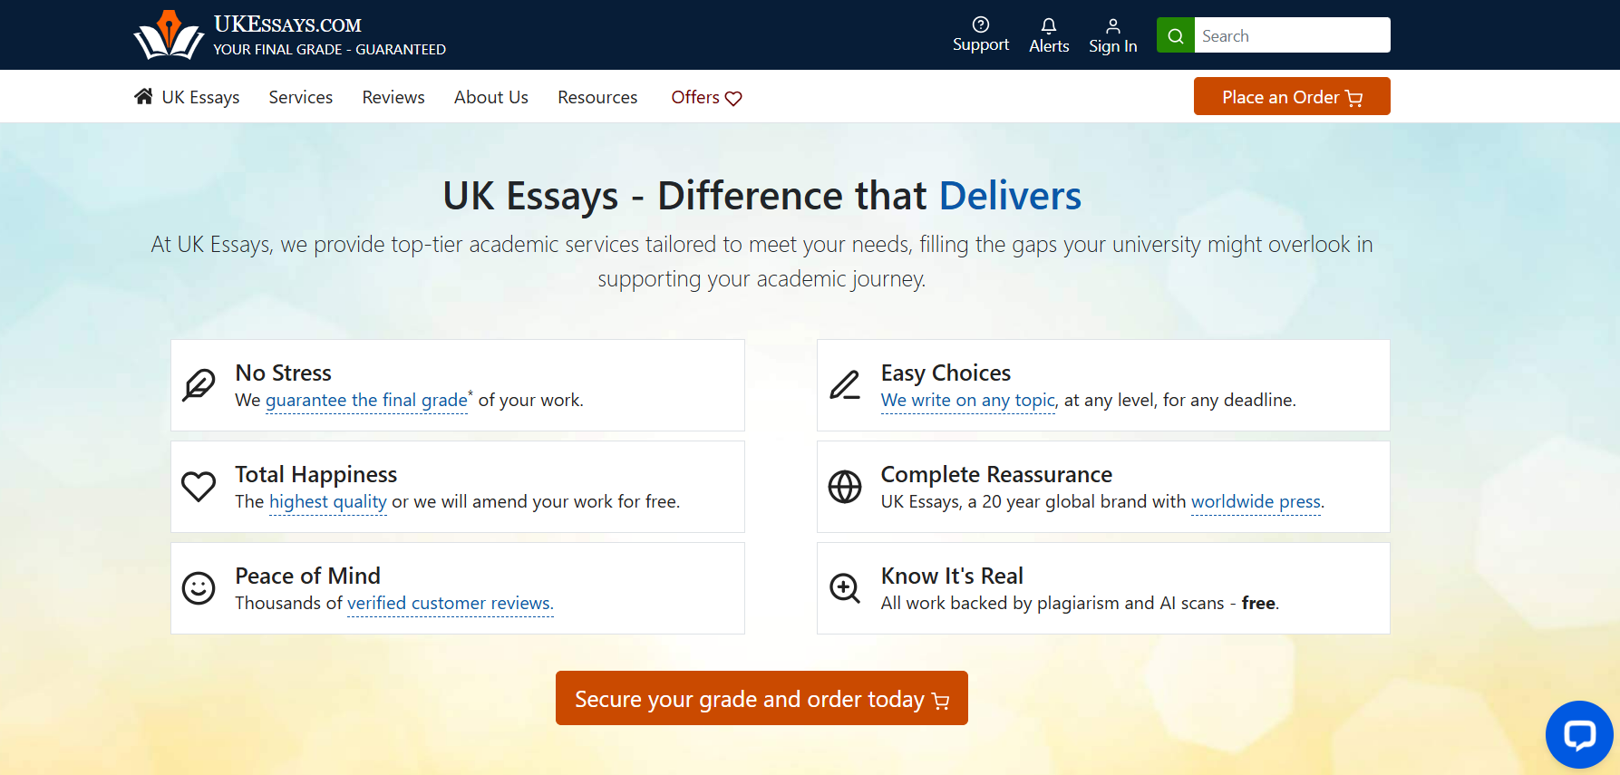Click the Know It's Real card heading
This screenshot has width=1620, height=775.
pyautogui.click(x=952, y=576)
